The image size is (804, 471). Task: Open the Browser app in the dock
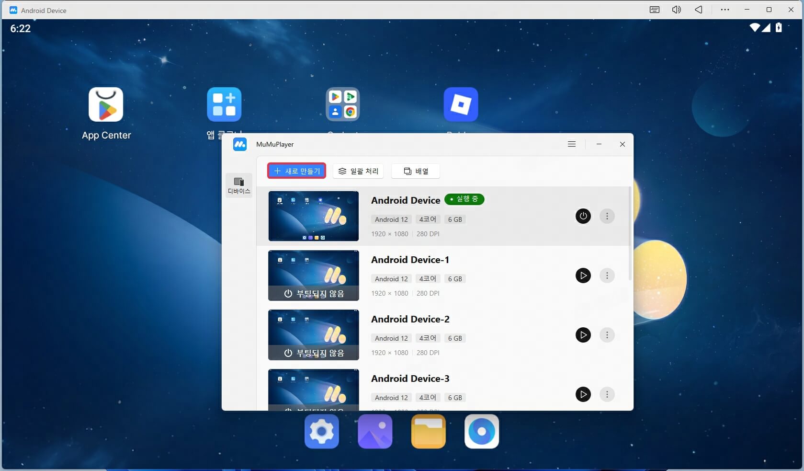coord(482,432)
